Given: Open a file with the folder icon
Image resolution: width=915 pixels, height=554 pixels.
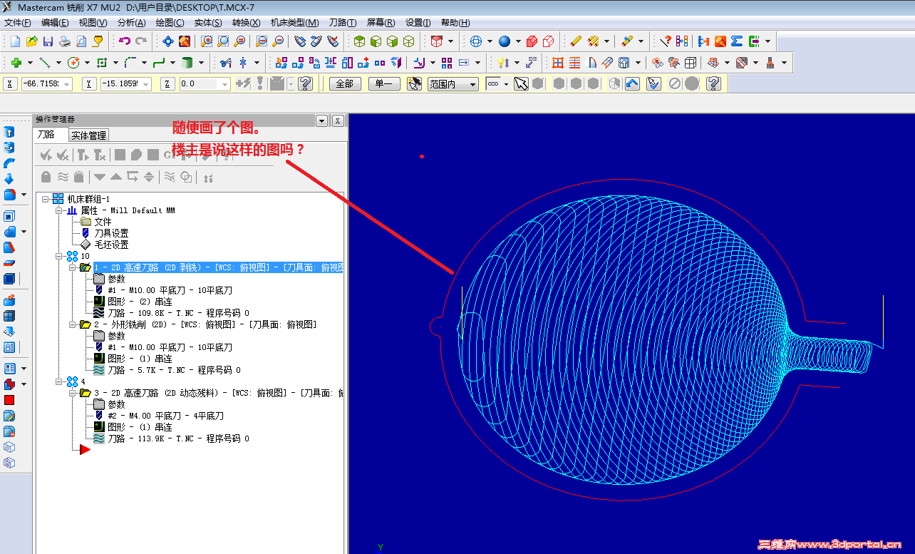Looking at the screenshot, I should coord(32,41).
